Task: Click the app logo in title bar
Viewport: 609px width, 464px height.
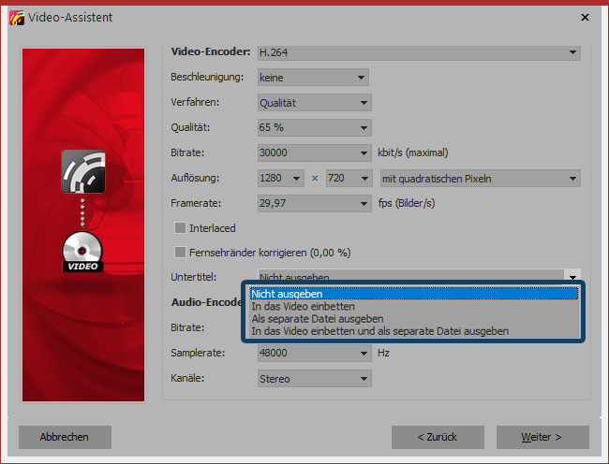Action: tap(15, 16)
